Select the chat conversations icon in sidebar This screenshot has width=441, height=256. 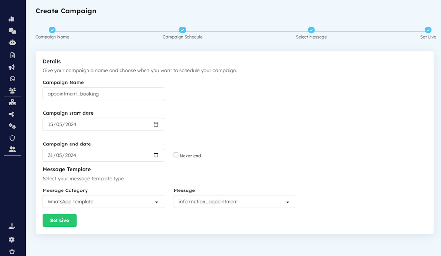tap(12, 30)
